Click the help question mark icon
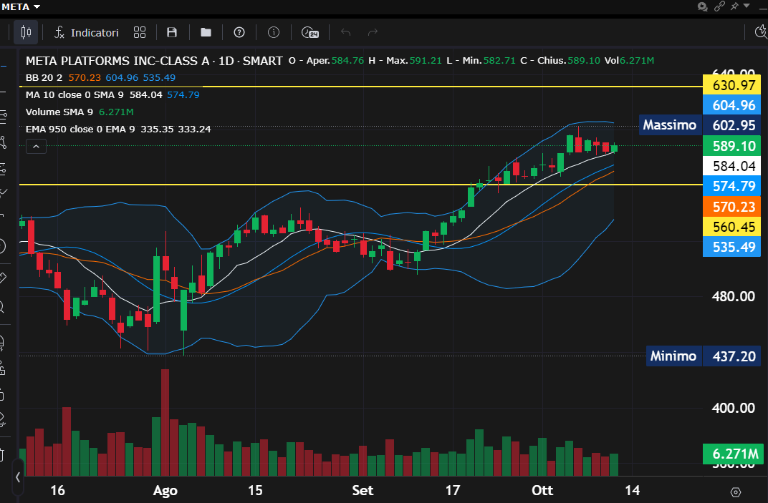Viewport: 768px width, 503px height. click(x=239, y=32)
